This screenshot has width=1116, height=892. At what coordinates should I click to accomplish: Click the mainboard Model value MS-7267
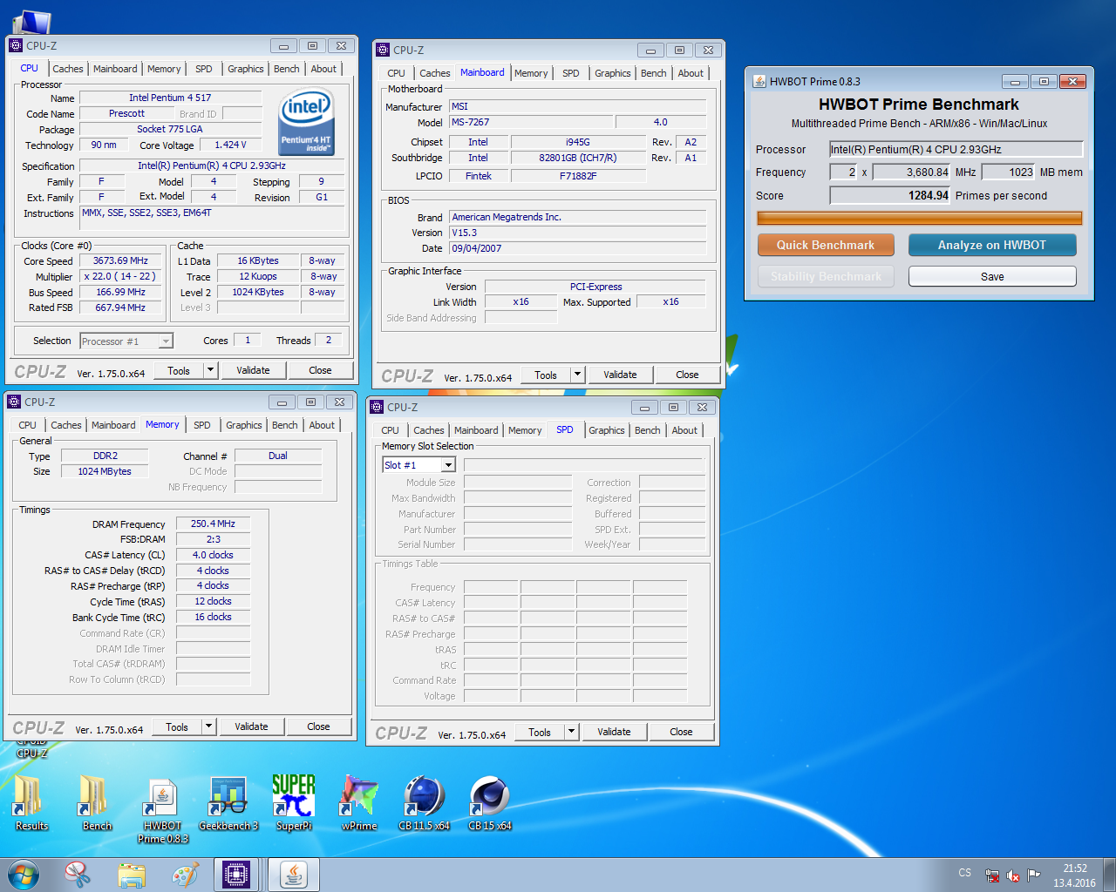coord(530,122)
